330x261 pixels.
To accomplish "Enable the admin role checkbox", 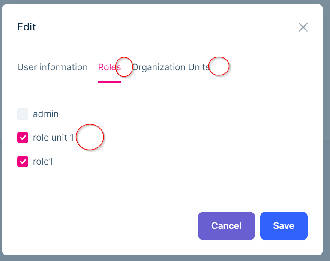I will pos(23,114).
